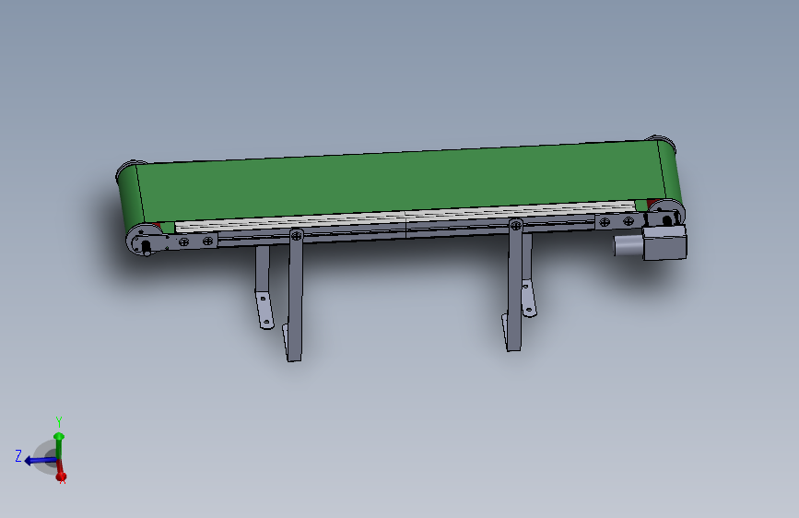
Task: Pick the short rear left leg bracket
Action: pyautogui.click(x=264, y=288)
